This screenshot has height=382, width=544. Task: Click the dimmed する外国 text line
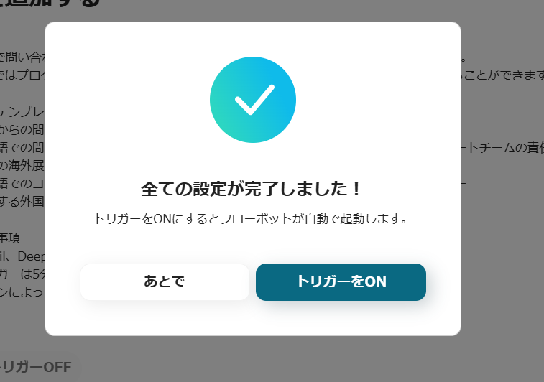point(22,201)
